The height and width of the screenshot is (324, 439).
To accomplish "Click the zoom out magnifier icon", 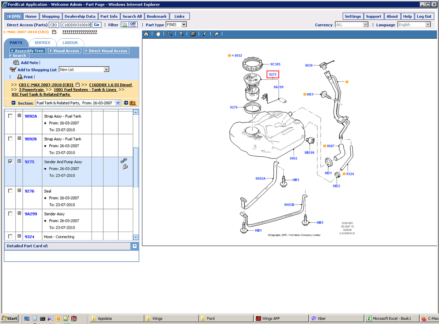I will [x=181, y=34].
